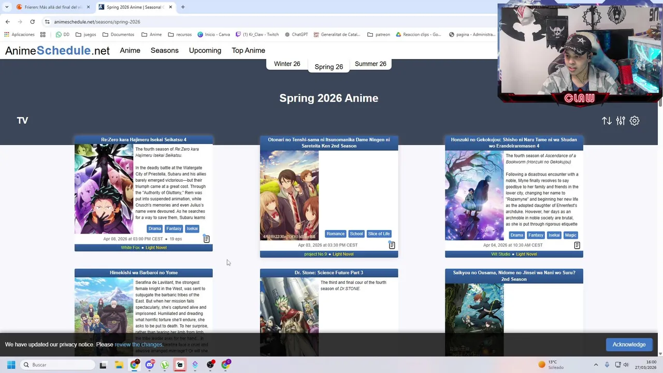This screenshot has height=373, width=663.
Task: Open the Reaccion clips bookmark
Action: 419,35
